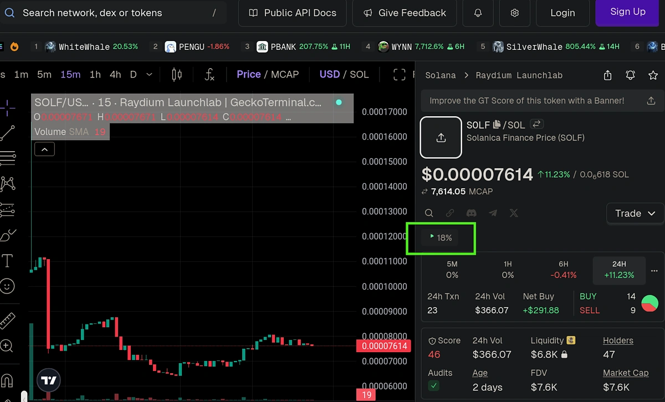Click the token search input field
Viewport: 665px width, 402px height.
pos(111,13)
